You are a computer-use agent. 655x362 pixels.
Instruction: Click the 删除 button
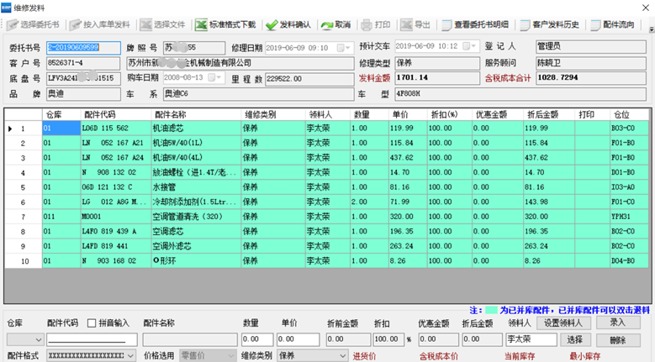(618, 339)
